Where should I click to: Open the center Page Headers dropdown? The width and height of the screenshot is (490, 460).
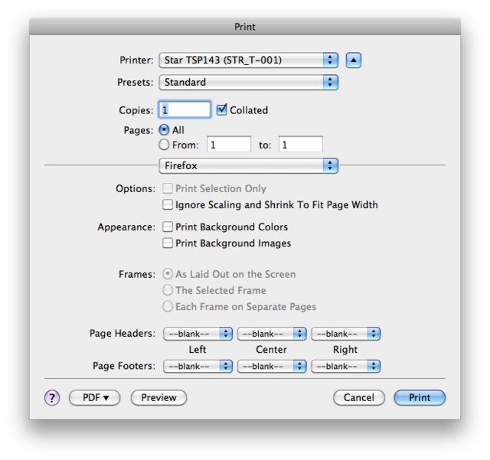coord(272,334)
